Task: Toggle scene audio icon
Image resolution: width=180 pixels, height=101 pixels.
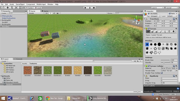Action: [54, 13]
